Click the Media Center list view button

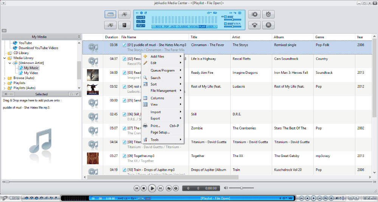tap(110, 14)
